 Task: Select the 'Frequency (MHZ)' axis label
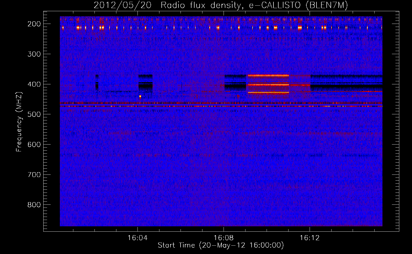(x=19, y=122)
